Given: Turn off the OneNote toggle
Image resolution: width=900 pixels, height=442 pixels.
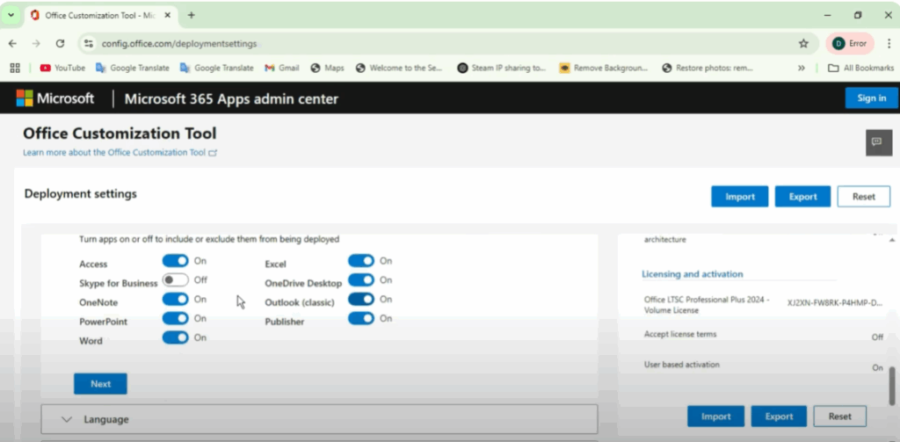Looking at the screenshot, I should [175, 299].
